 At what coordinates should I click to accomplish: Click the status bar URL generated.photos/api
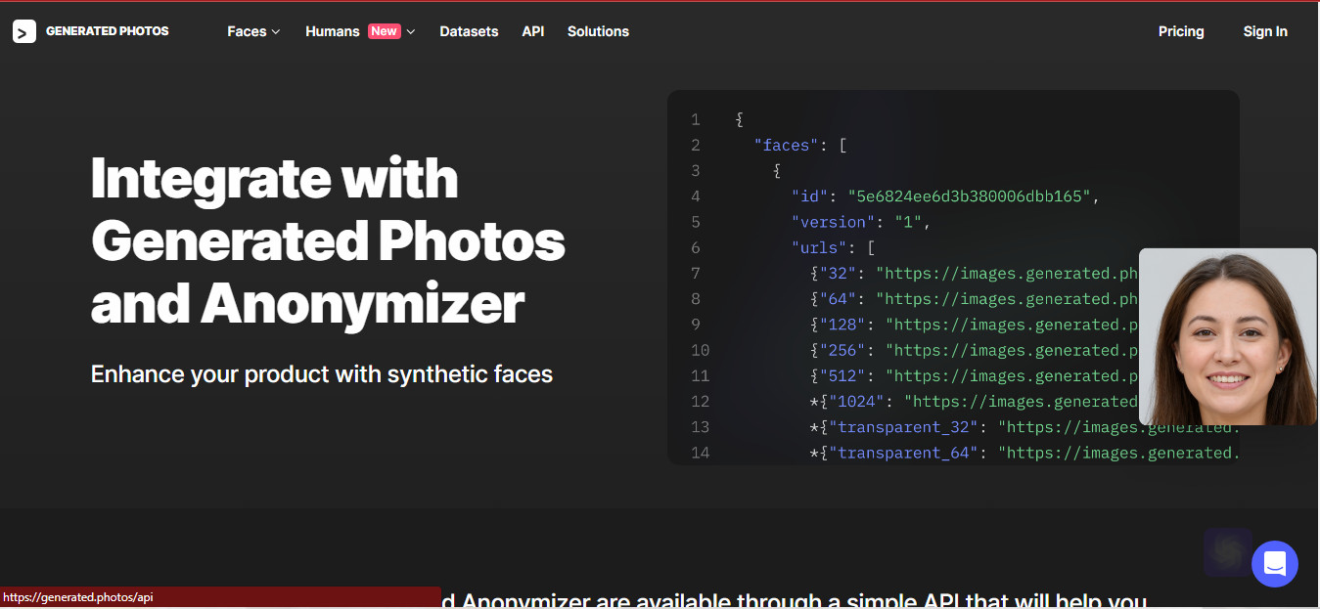point(78,597)
